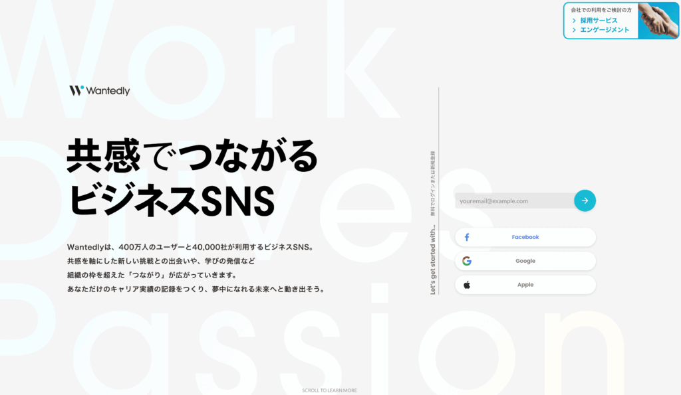The height and width of the screenshot is (395, 681).
Task: Click chevron beside エンゲージメント
Action: pos(574,30)
